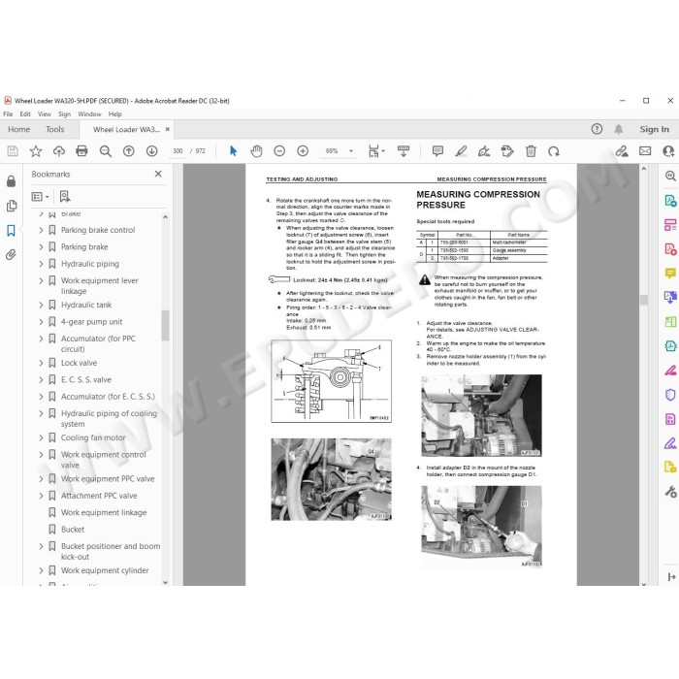The image size is (679, 679).
Task: Expand the E. C. S. S. valve bookmark
Action: [x=41, y=380]
